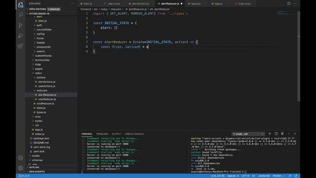This screenshot has height=178, width=316.
Task: Select the Terminal panel tab
Action: [87, 134]
